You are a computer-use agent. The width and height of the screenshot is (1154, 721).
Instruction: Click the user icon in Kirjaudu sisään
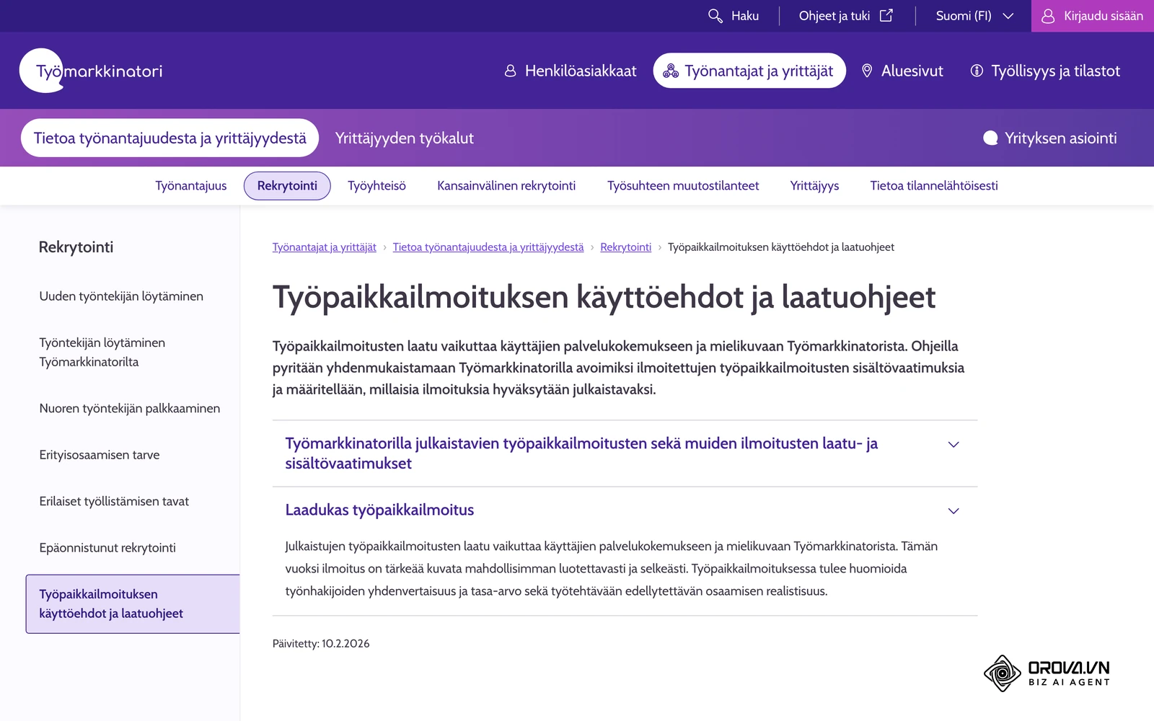pyautogui.click(x=1048, y=16)
